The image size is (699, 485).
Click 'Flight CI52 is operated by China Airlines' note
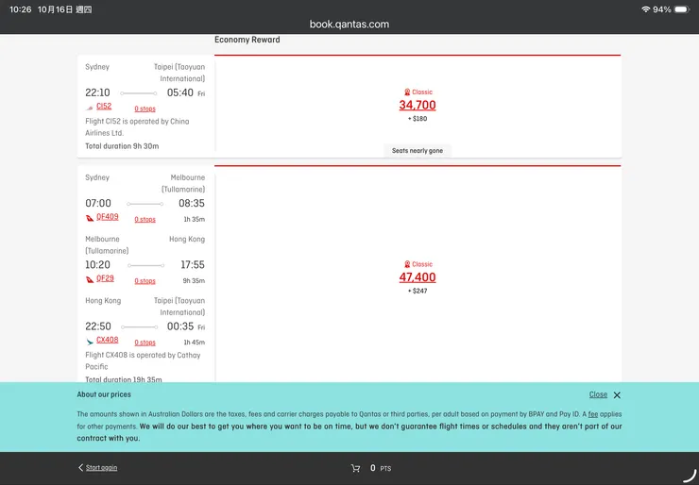coord(137,127)
